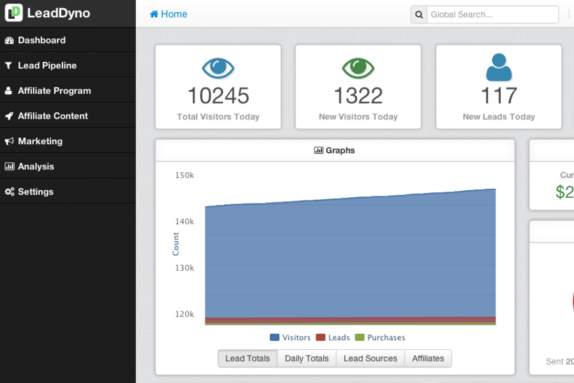Toggle the Visitors series in chart legend
574x383 pixels.
click(290, 338)
